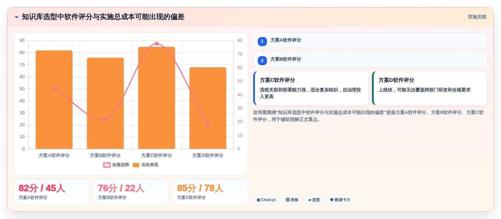Click the x-axis label 方案D软件评分
501x219 pixels.
pyautogui.click(x=208, y=156)
